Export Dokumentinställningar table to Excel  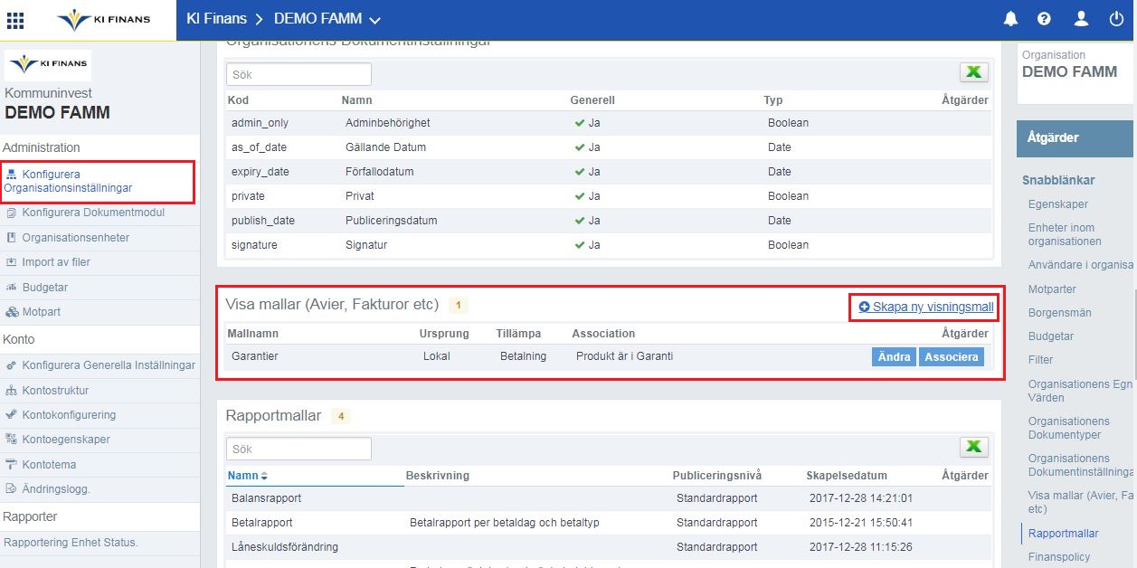click(x=974, y=73)
